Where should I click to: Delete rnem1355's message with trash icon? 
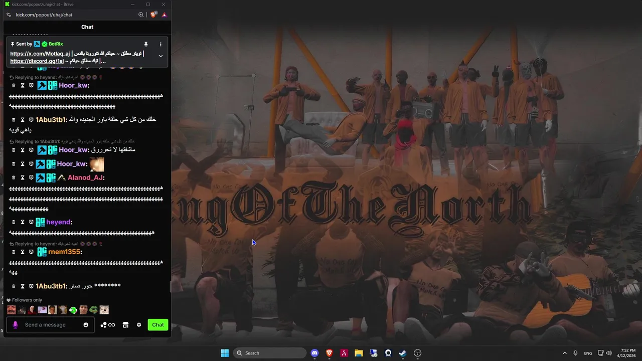click(14, 252)
